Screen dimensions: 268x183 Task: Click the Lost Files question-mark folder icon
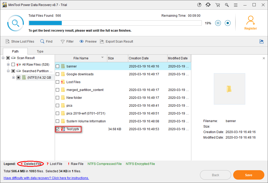coord(63,82)
